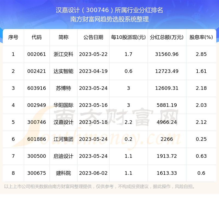
Task: Select the name 建科院
Action: pos(64,173)
